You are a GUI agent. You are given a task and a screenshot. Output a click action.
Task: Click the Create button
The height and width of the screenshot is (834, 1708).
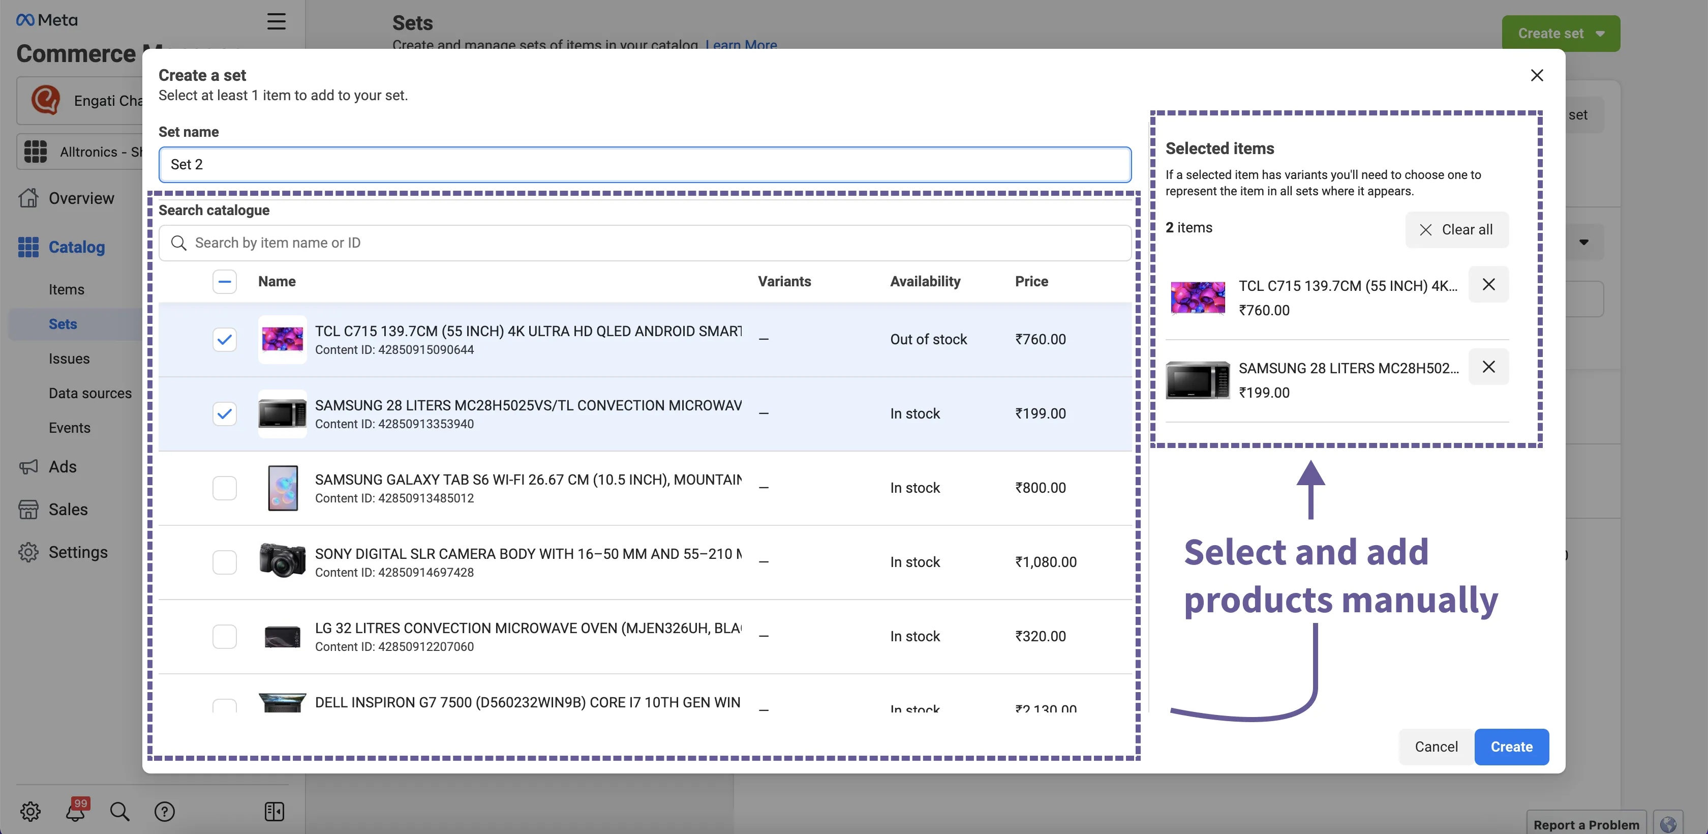(1512, 747)
